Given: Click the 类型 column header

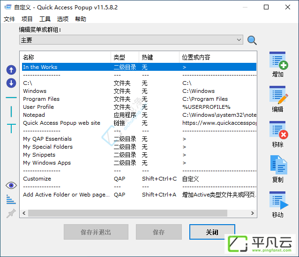Looking at the screenshot, I should (x=125, y=57).
